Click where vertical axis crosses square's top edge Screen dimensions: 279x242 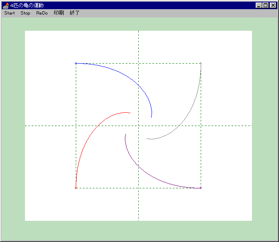[138, 64]
